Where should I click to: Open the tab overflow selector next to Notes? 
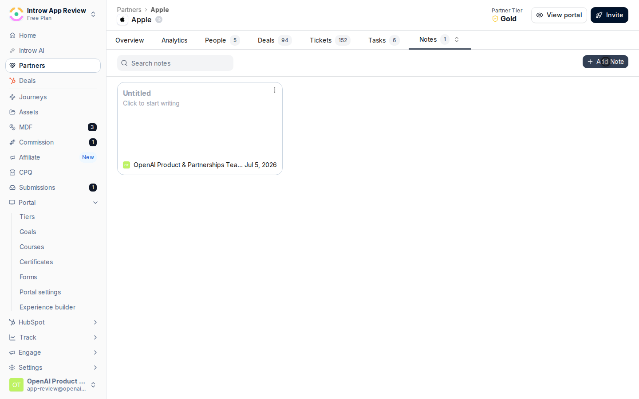tap(457, 39)
